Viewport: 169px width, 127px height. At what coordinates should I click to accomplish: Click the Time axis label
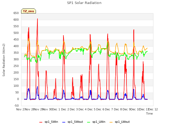point(149,114)
